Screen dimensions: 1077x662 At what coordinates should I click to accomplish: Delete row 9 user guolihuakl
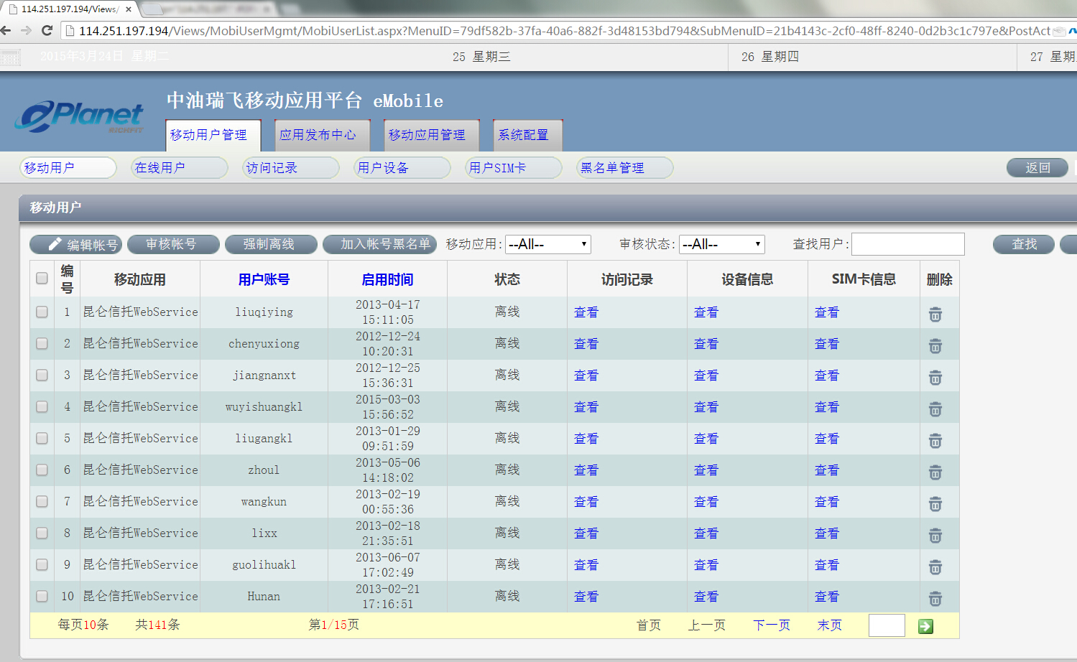coord(935,567)
